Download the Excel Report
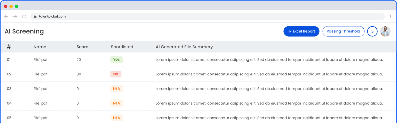This screenshot has height=123, width=397. (301, 31)
